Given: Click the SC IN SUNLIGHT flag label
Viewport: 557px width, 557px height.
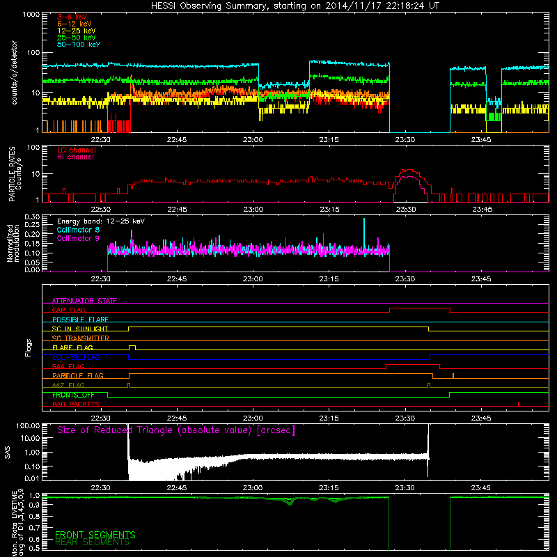Looking at the screenshot, I should pos(80,329).
